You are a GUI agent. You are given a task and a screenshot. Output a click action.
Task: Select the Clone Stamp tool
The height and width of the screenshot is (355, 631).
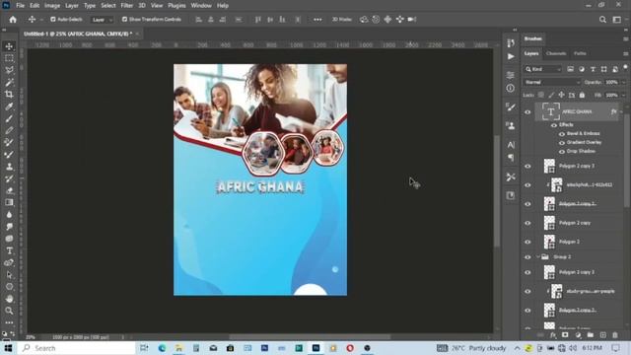click(9, 167)
